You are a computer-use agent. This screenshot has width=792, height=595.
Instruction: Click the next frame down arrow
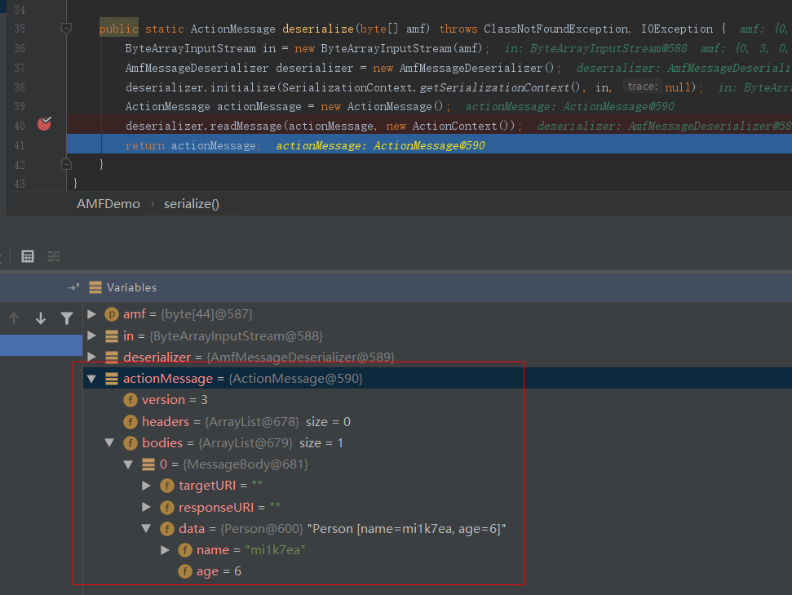[40, 318]
